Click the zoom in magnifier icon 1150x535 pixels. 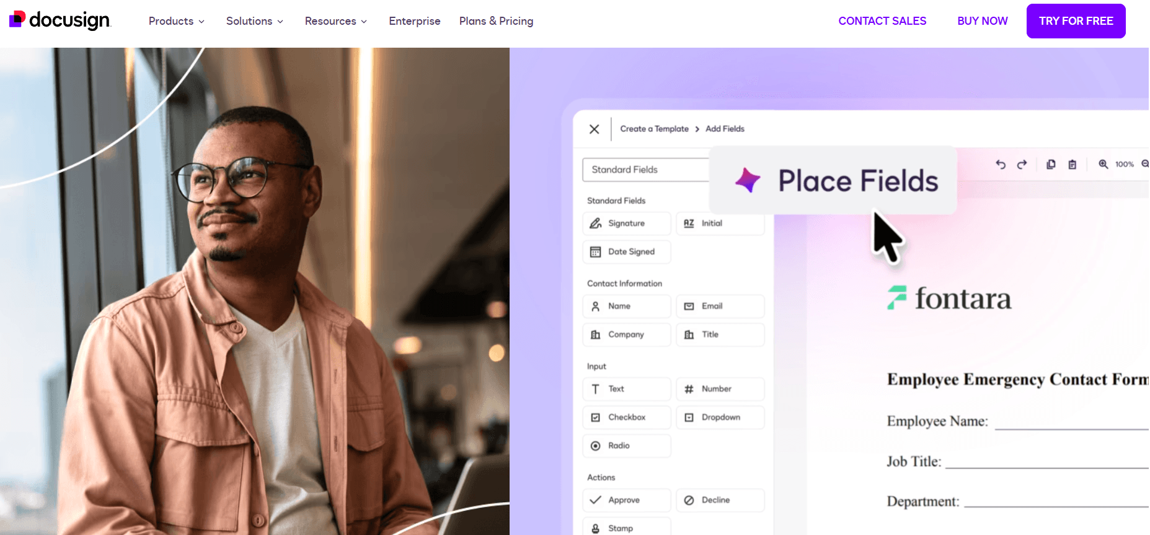coord(1104,164)
